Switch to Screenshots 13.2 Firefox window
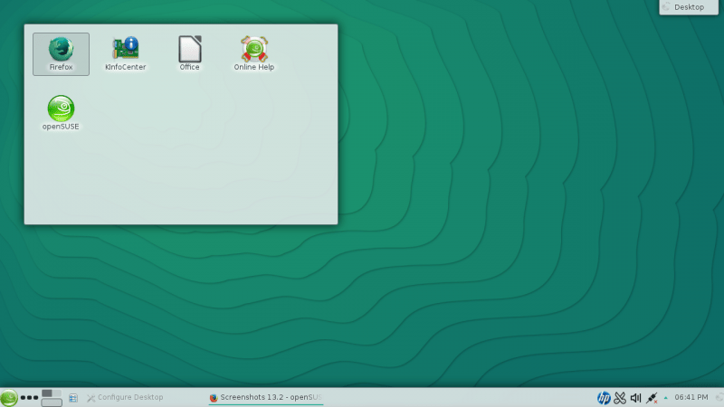The image size is (724, 407). [265, 397]
